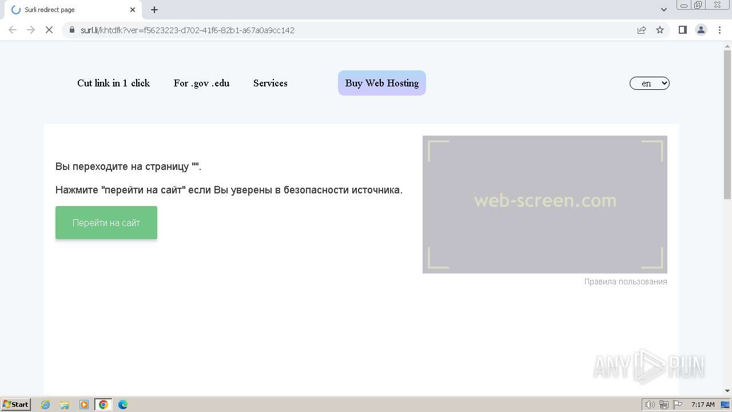The image size is (732, 412).
Task: Open tab search chevron
Action: [x=664, y=10]
